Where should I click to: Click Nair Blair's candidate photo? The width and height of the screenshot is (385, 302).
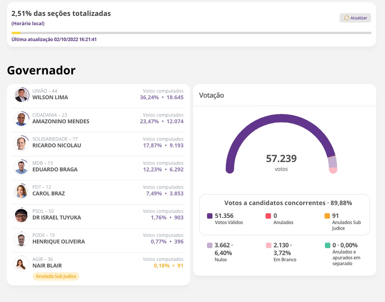pos(21,263)
